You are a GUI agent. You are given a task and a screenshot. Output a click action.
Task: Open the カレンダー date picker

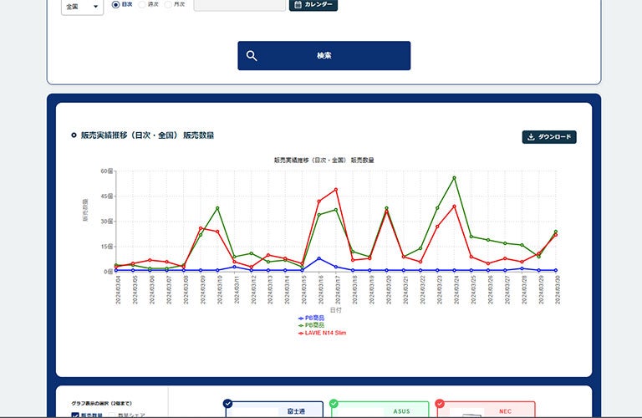pyautogui.click(x=313, y=4)
